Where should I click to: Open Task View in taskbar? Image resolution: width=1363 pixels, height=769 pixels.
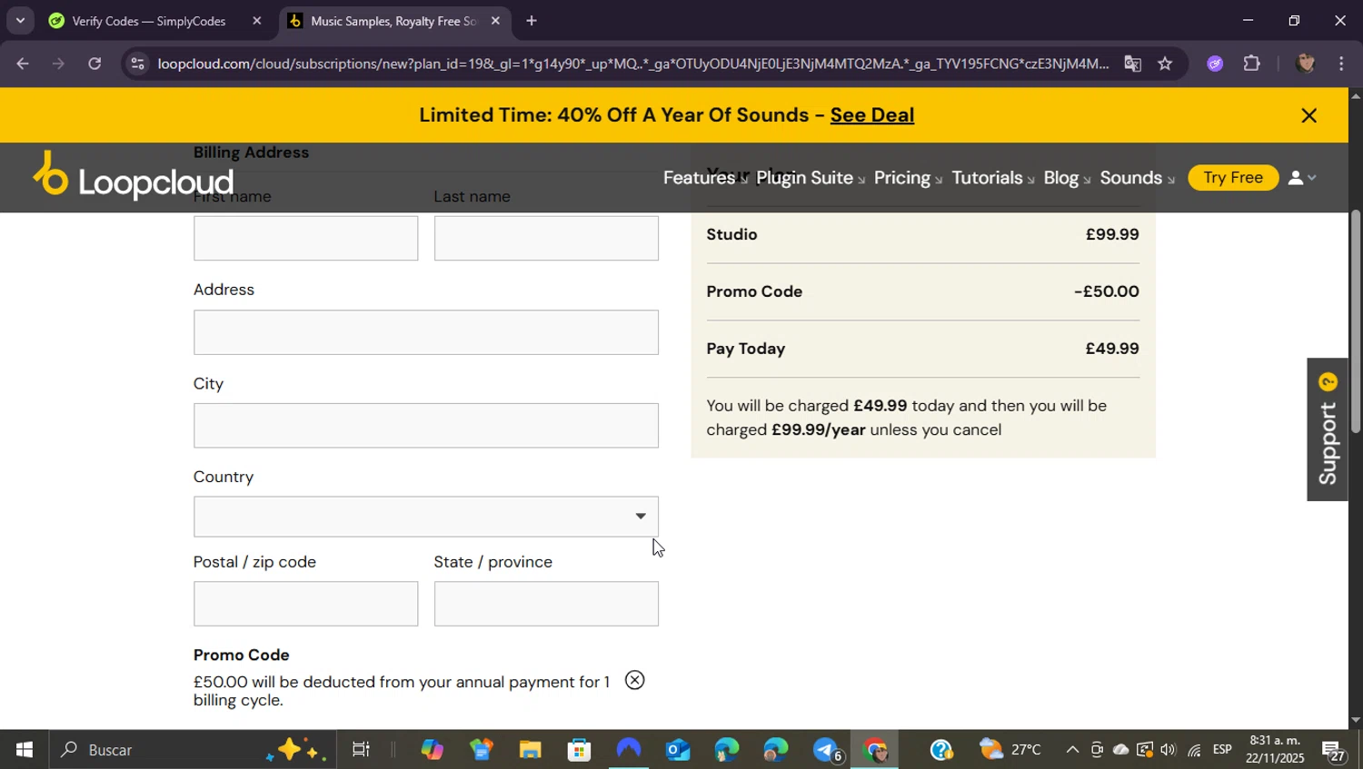coord(361,750)
